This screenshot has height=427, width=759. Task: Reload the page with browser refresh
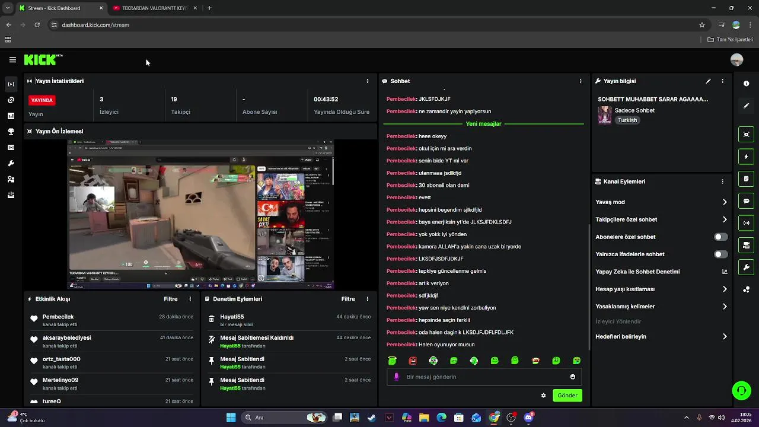(37, 25)
